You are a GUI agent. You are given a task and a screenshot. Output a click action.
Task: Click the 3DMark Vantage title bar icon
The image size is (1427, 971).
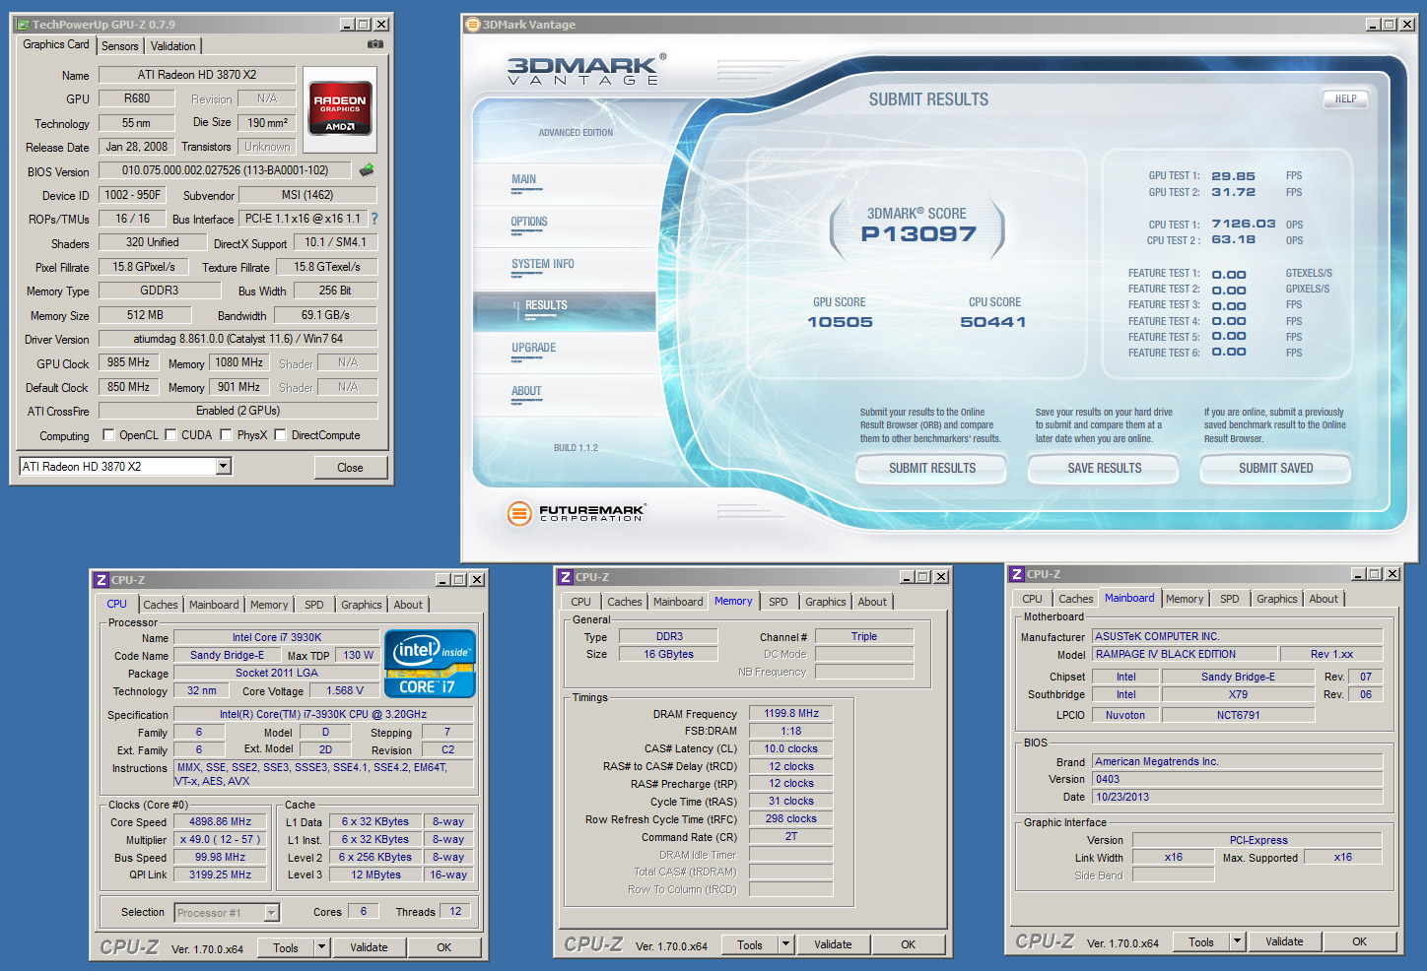point(473,25)
